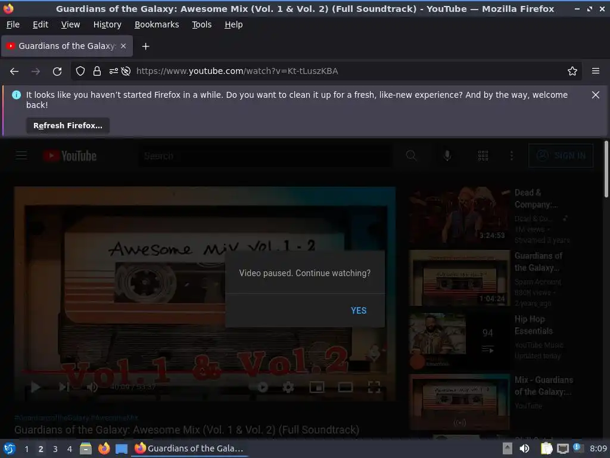Open the Dead & Company video thumbnail

(x=459, y=215)
